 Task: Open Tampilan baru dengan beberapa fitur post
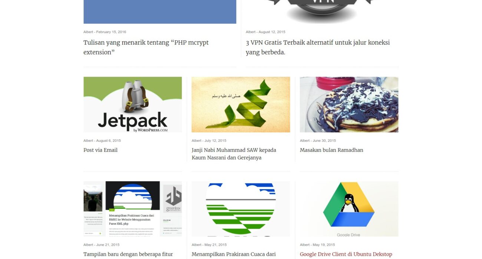(128, 254)
